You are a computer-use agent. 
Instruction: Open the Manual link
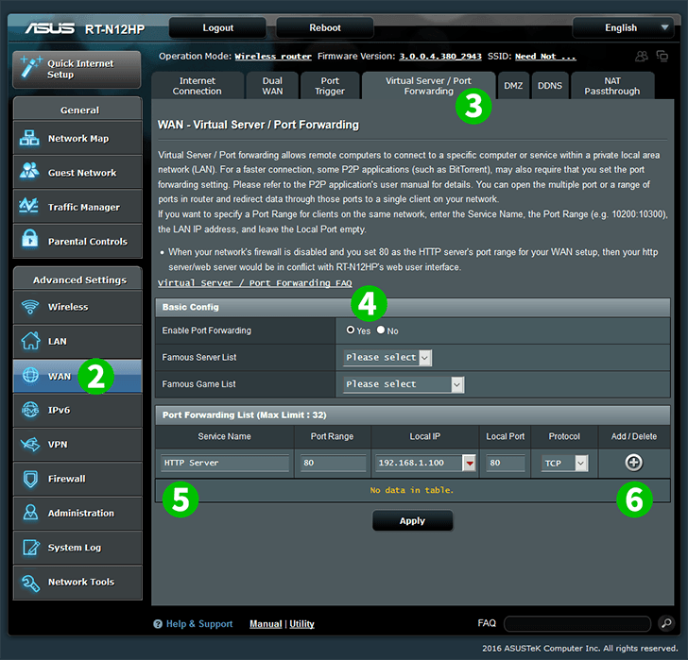[x=266, y=623]
